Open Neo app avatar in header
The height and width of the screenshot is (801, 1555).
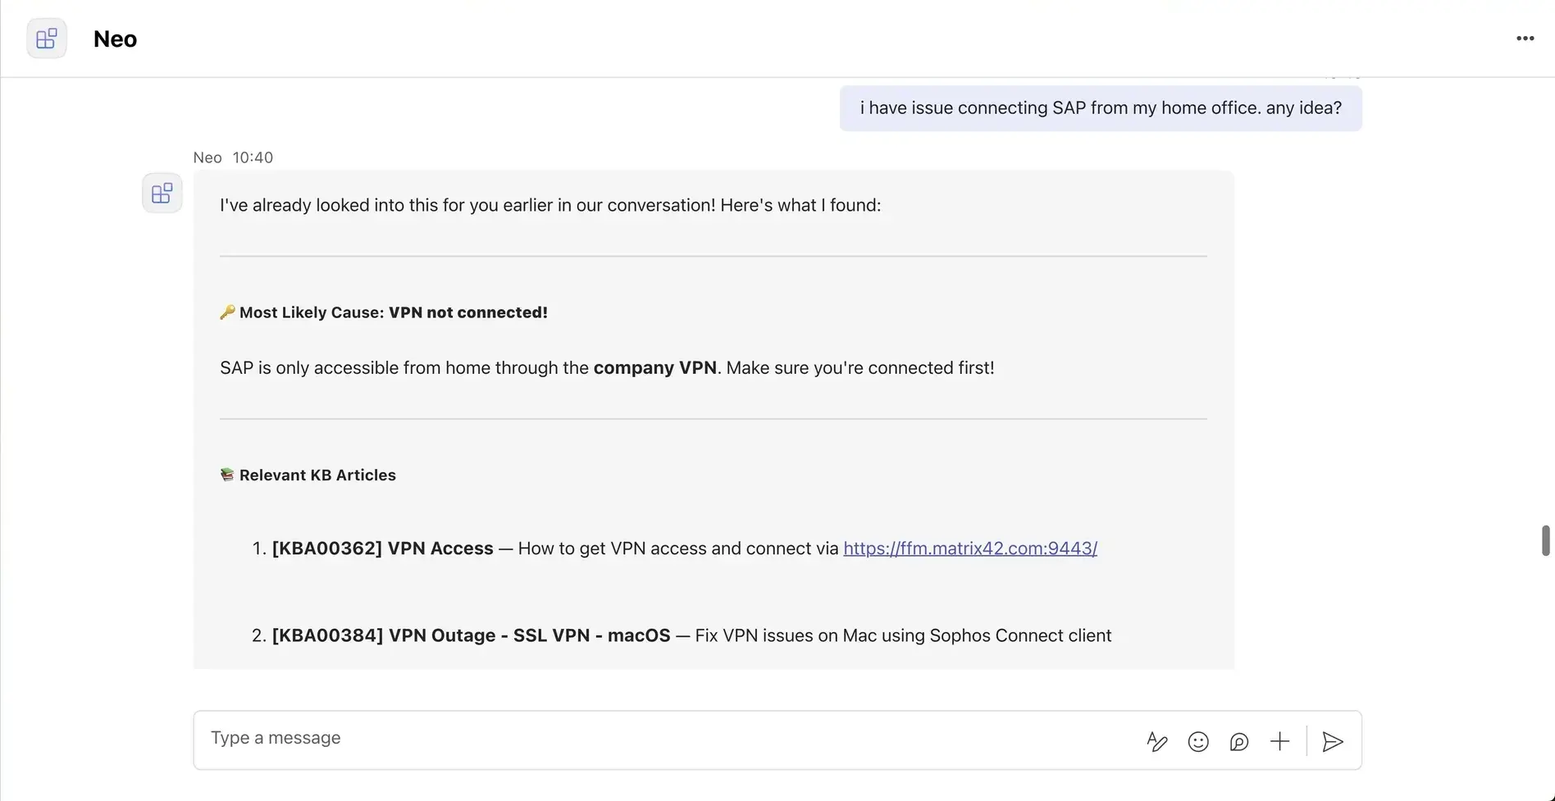coord(47,39)
